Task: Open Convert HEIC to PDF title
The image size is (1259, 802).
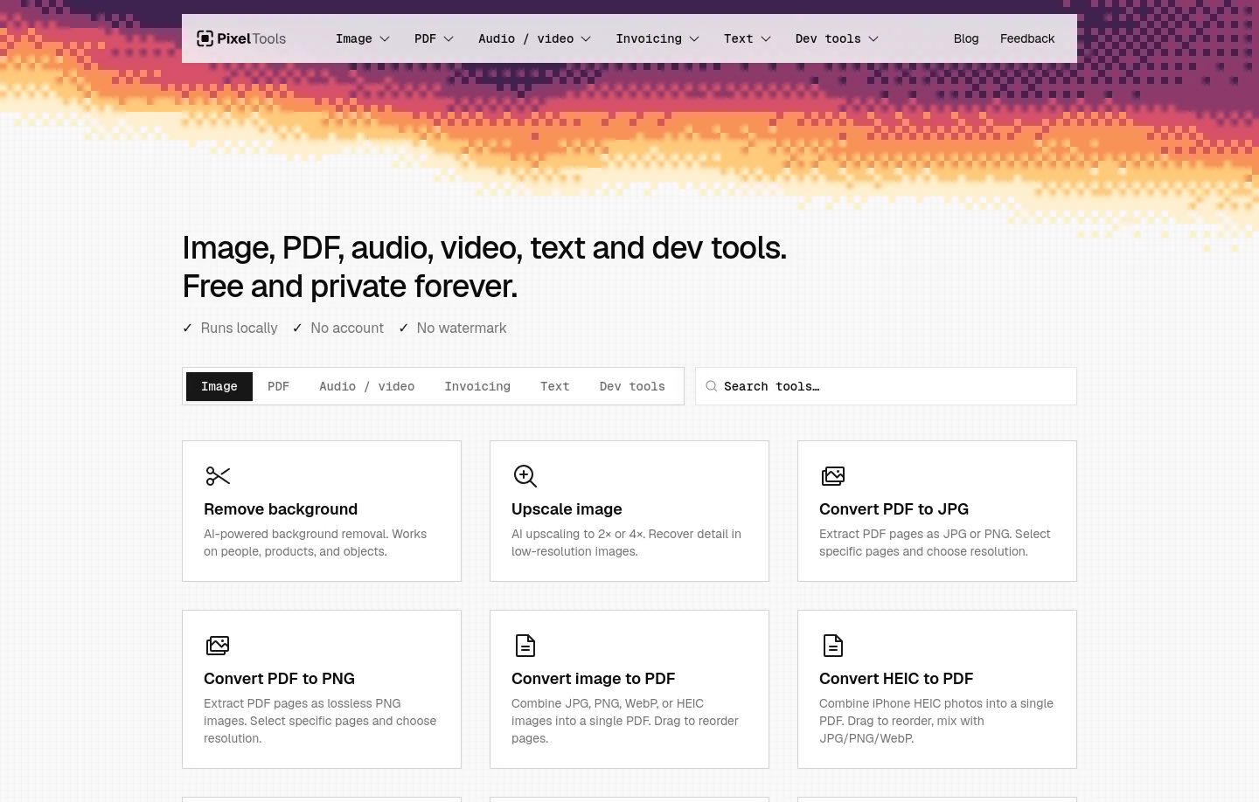Action: tap(896, 679)
